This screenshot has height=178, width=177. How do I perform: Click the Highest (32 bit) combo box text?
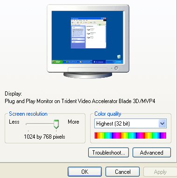click(113, 124)
